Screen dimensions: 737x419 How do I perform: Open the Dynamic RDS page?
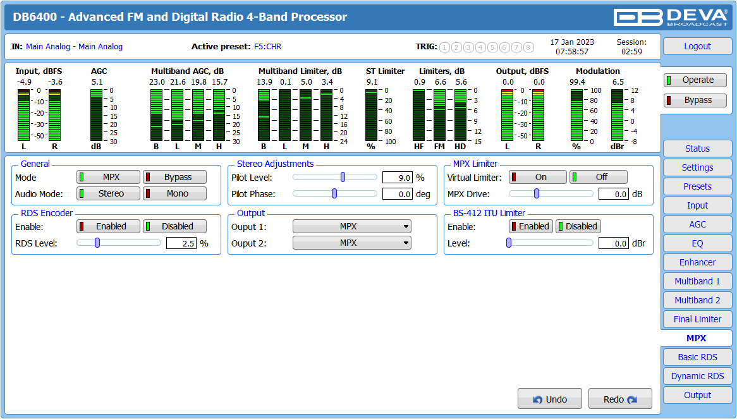coord(698,376)
